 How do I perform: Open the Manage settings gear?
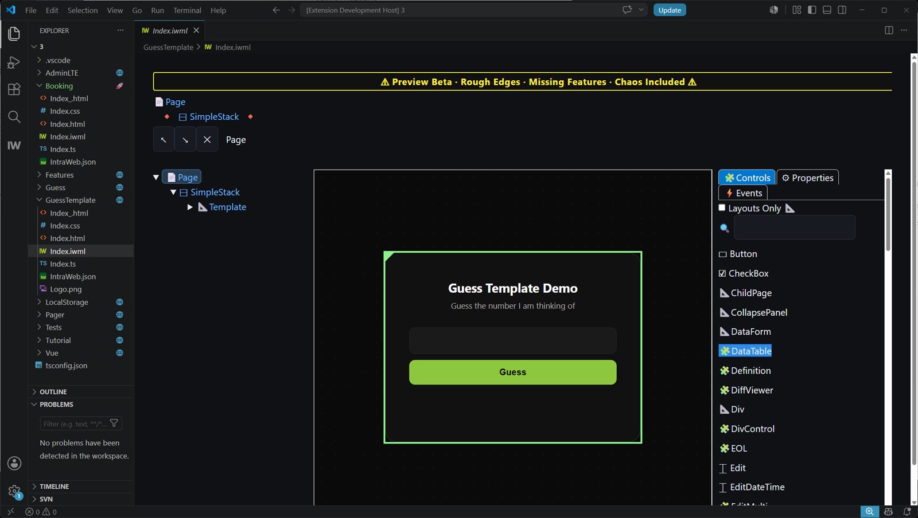coord(14,492)
